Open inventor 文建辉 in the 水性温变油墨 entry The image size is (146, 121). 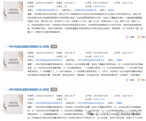pyautogui.click(x=119, y=60)
